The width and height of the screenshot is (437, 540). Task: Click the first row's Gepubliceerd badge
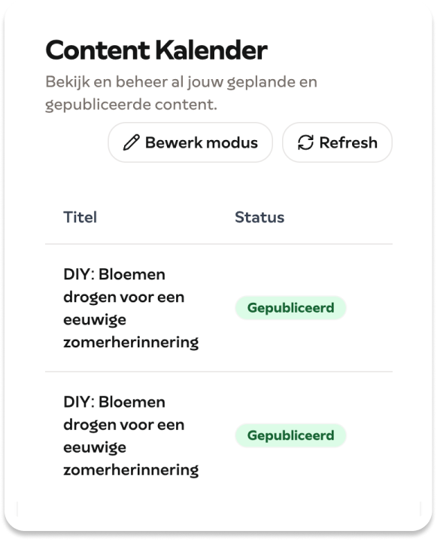pyautogui.click(x=290, y=308)
